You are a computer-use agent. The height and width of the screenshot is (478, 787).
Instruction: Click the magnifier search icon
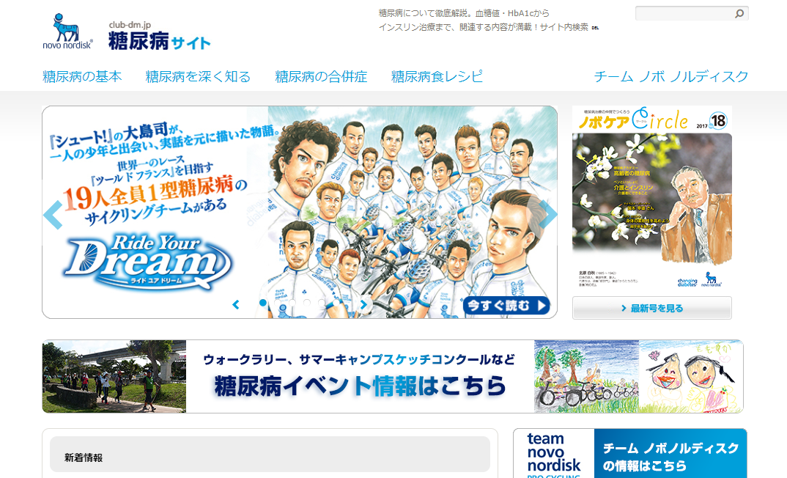[x=739, y=13]
